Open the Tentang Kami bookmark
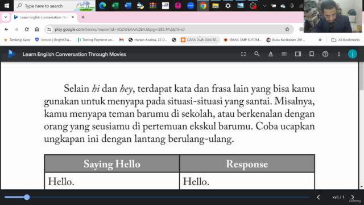Image resolution: width=364 pixels, height=205 pixels. (x=17, y=40)
